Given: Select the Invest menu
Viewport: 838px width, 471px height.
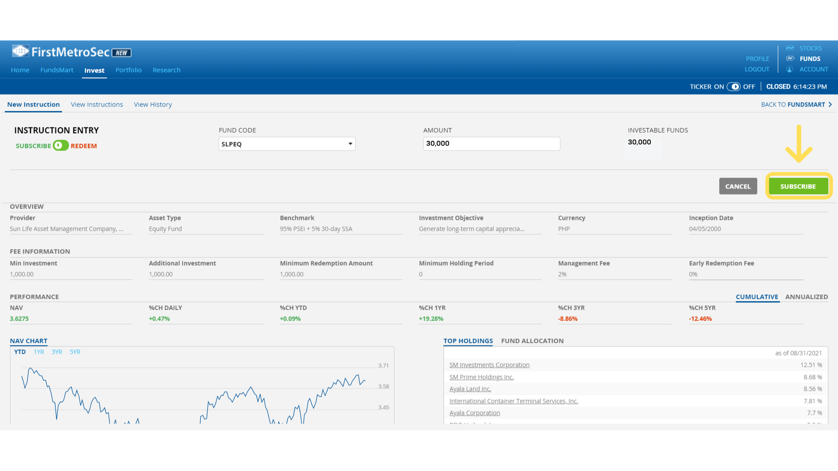Looking at the screenshot, I should pos(94,71).
